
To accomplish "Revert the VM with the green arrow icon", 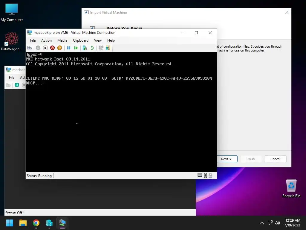I will (x=92, y=48).
